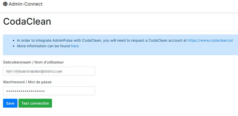Click the second bullet point in info box
Viewport: 238px width, 116px height.
click(x=13, y=46)
